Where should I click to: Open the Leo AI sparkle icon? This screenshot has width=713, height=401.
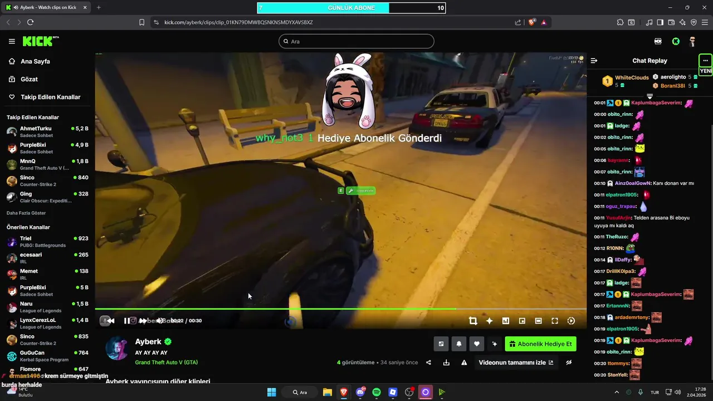click(x=682, y=22)
